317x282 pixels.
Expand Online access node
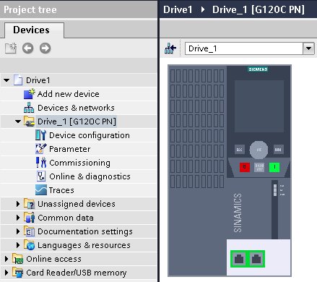(6, 259)
